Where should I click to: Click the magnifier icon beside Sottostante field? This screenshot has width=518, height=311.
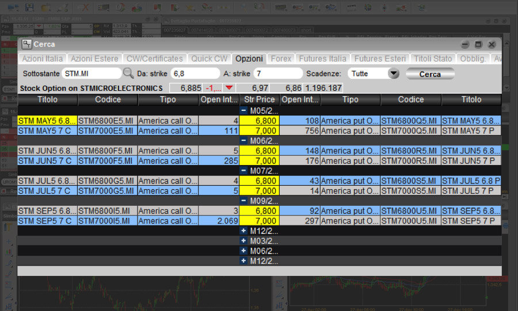coord(128,73)
